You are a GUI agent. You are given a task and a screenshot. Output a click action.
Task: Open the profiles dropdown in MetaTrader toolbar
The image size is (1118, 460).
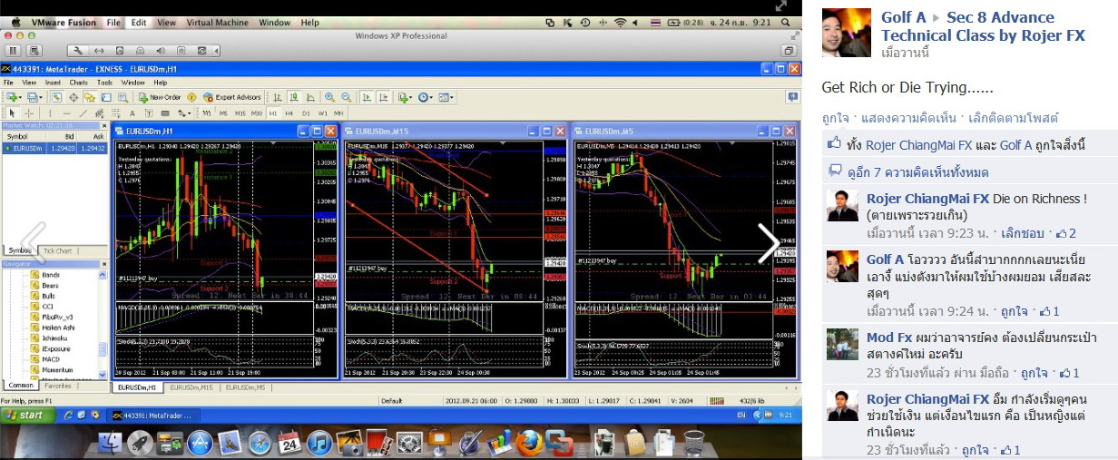pyautogui.click(x=34, y=97)
